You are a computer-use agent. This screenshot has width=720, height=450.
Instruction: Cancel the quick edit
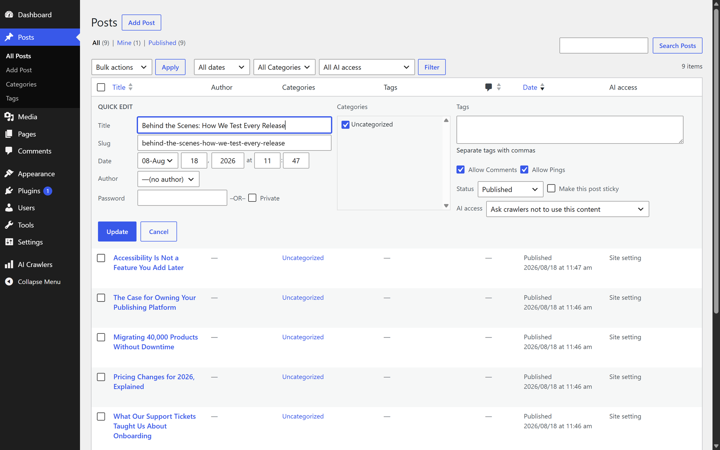[x=159, y=231]
